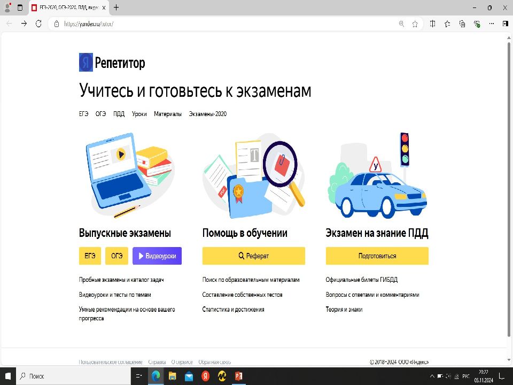Go to Экзамены-2020 in the top menu
This screenshot has width=513, height=385.
pyautogui.click(x=207, y=114)
